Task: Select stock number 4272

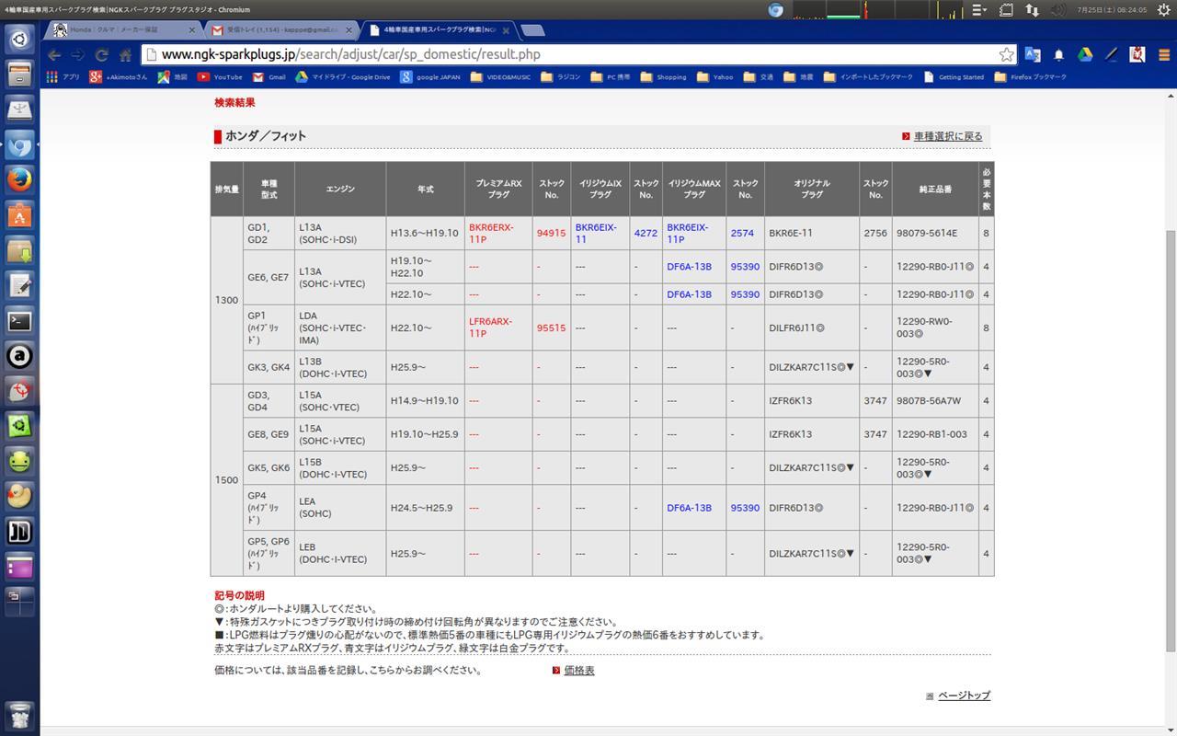Action: click(646, 234)
